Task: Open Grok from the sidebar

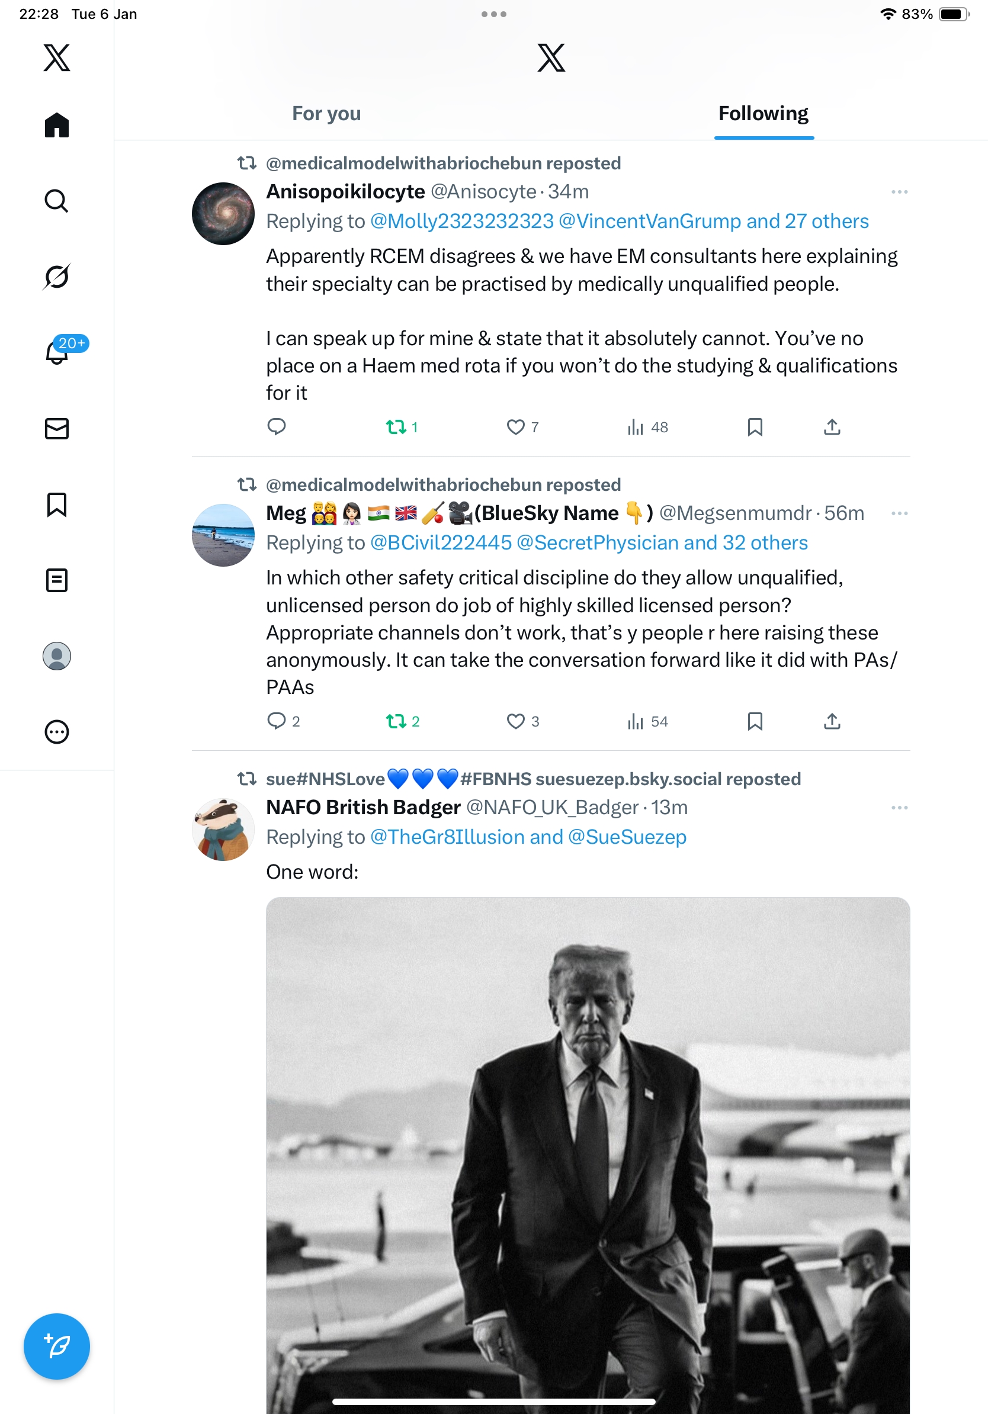Action: (57, 277)
